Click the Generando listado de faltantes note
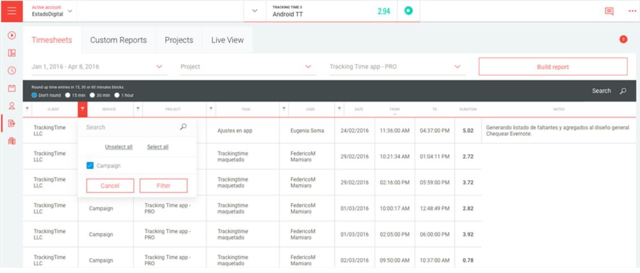The height and width of the screenshot is (273, 640). pyautogui.click(x=557, y=131)
